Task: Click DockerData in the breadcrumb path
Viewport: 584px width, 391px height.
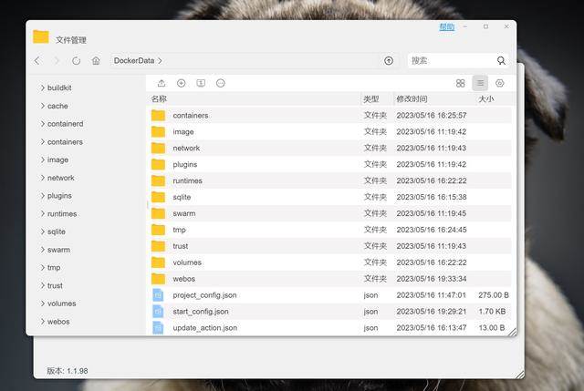Action: click(133, 61)
